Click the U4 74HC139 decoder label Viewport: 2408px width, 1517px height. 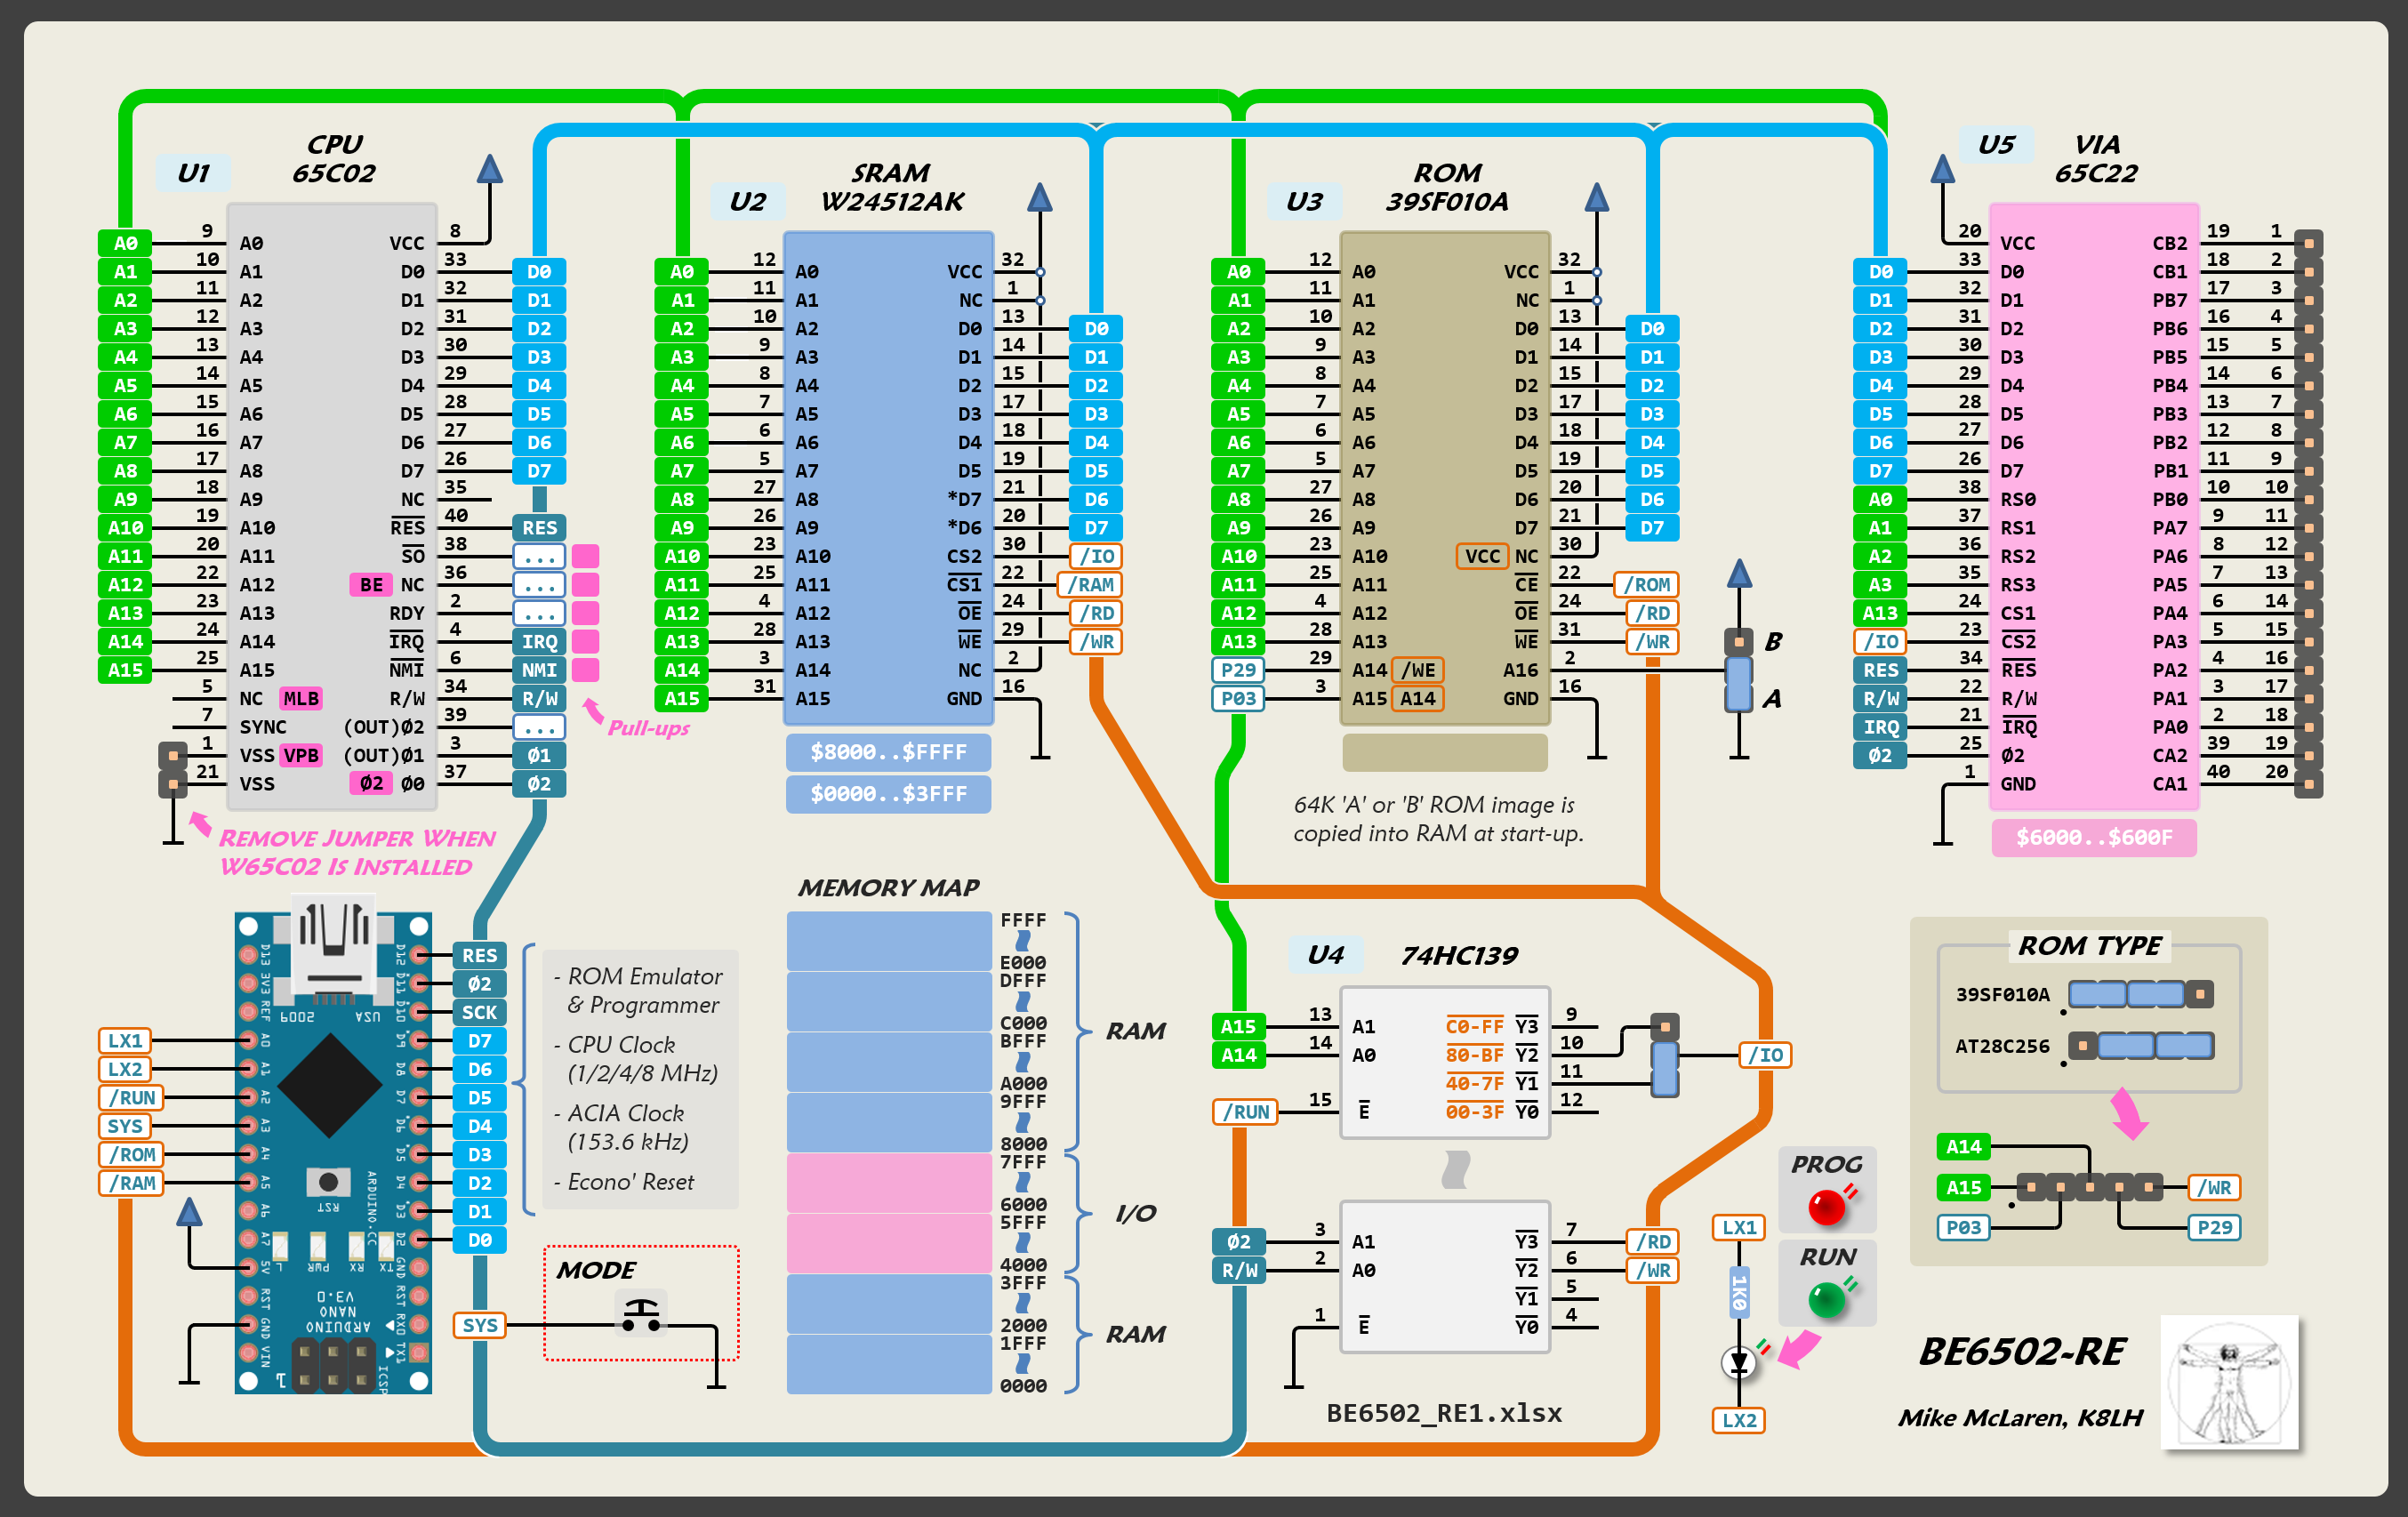click(1325, 954)
